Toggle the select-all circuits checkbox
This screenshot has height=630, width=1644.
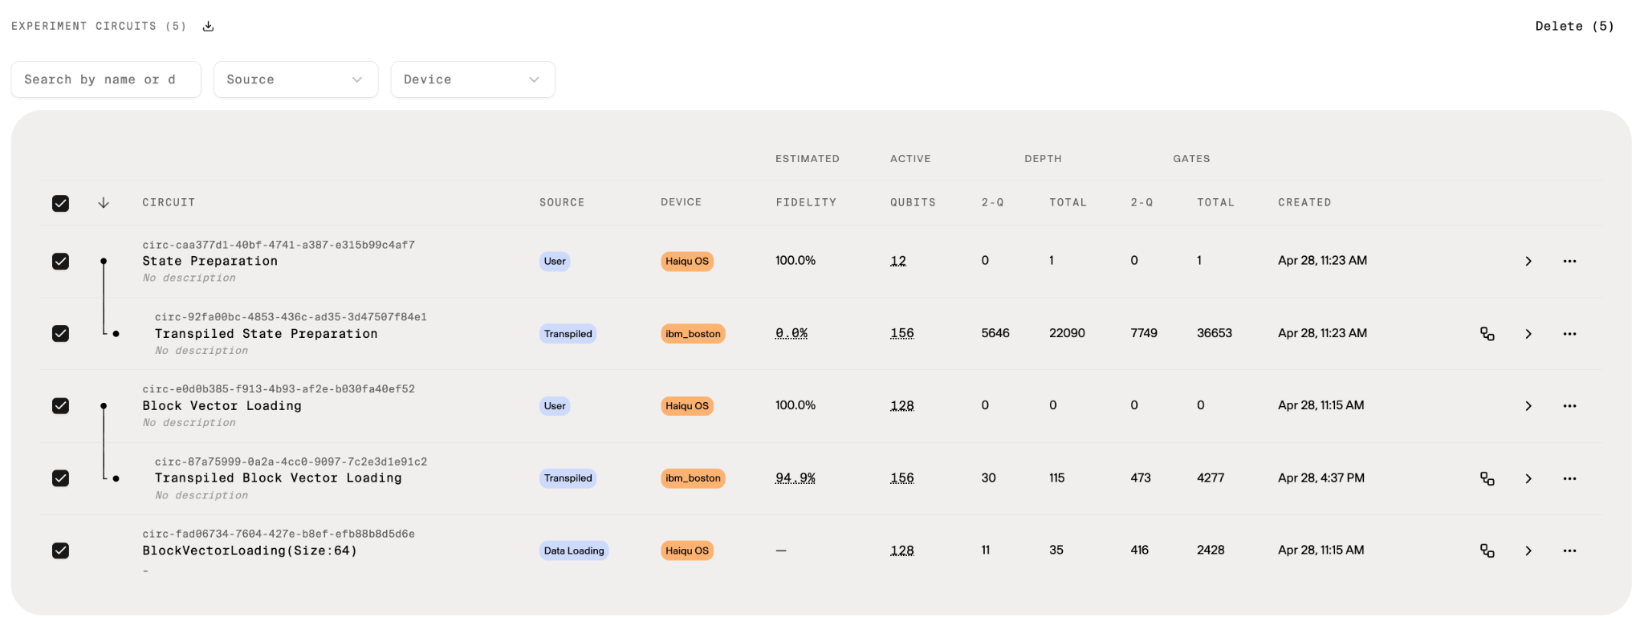click(60, 203)
